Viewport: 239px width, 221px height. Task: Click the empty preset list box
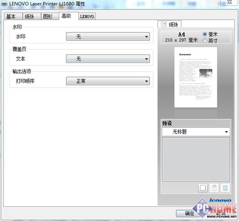(x=196, y=159)
